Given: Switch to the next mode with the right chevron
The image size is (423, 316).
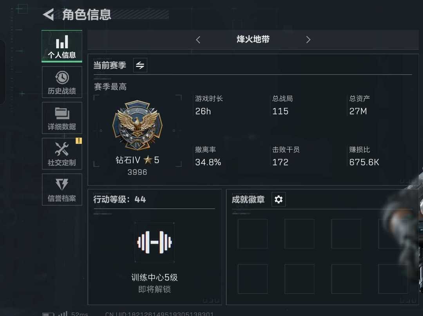Looking at the screenshot, I should pyautogui.click(x=308, y=40).
